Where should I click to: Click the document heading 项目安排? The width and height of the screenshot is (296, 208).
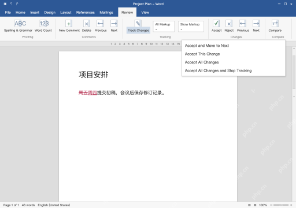coord(94,75)
